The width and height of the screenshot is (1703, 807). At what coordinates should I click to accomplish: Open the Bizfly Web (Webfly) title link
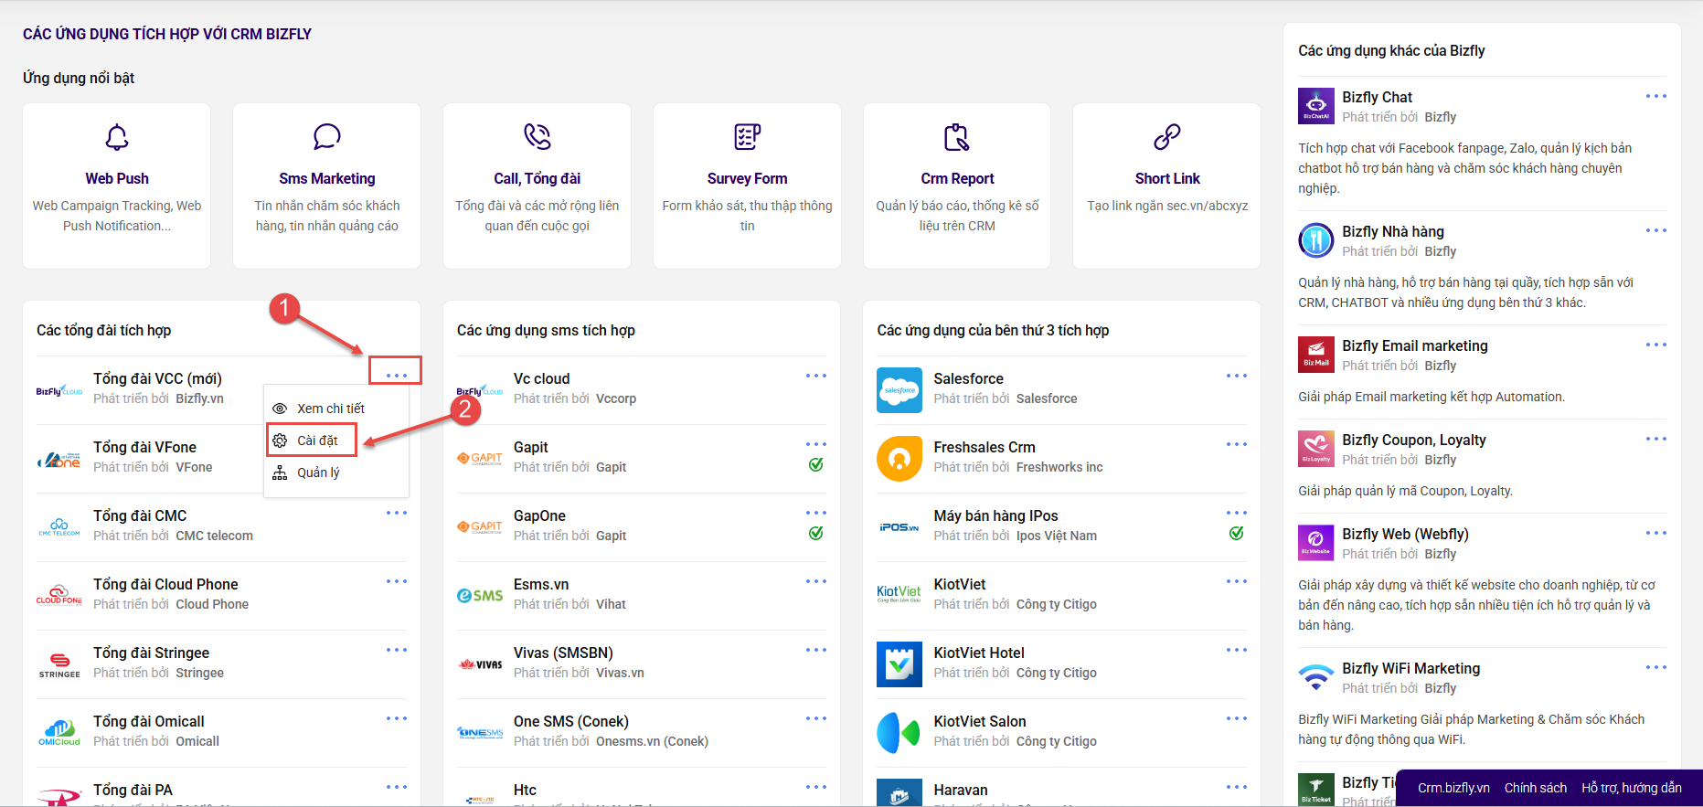[1406, 534]
